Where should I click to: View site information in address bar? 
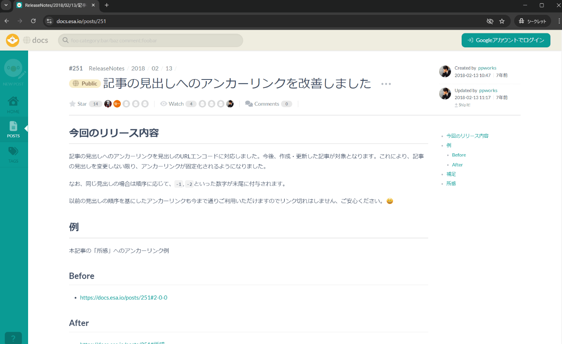tap(49, 21)
